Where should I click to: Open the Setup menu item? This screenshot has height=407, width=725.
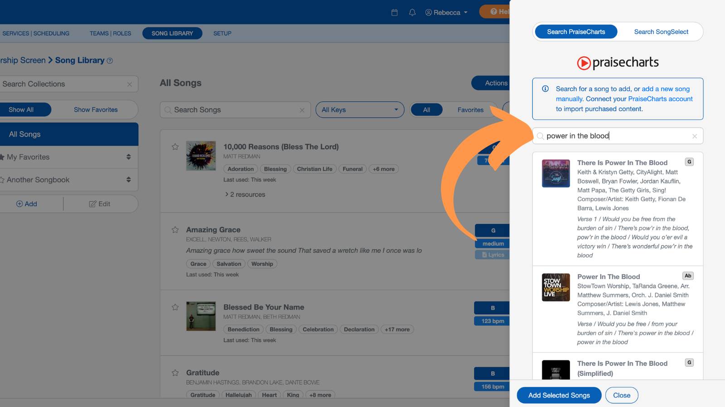[x=222, y=33]
